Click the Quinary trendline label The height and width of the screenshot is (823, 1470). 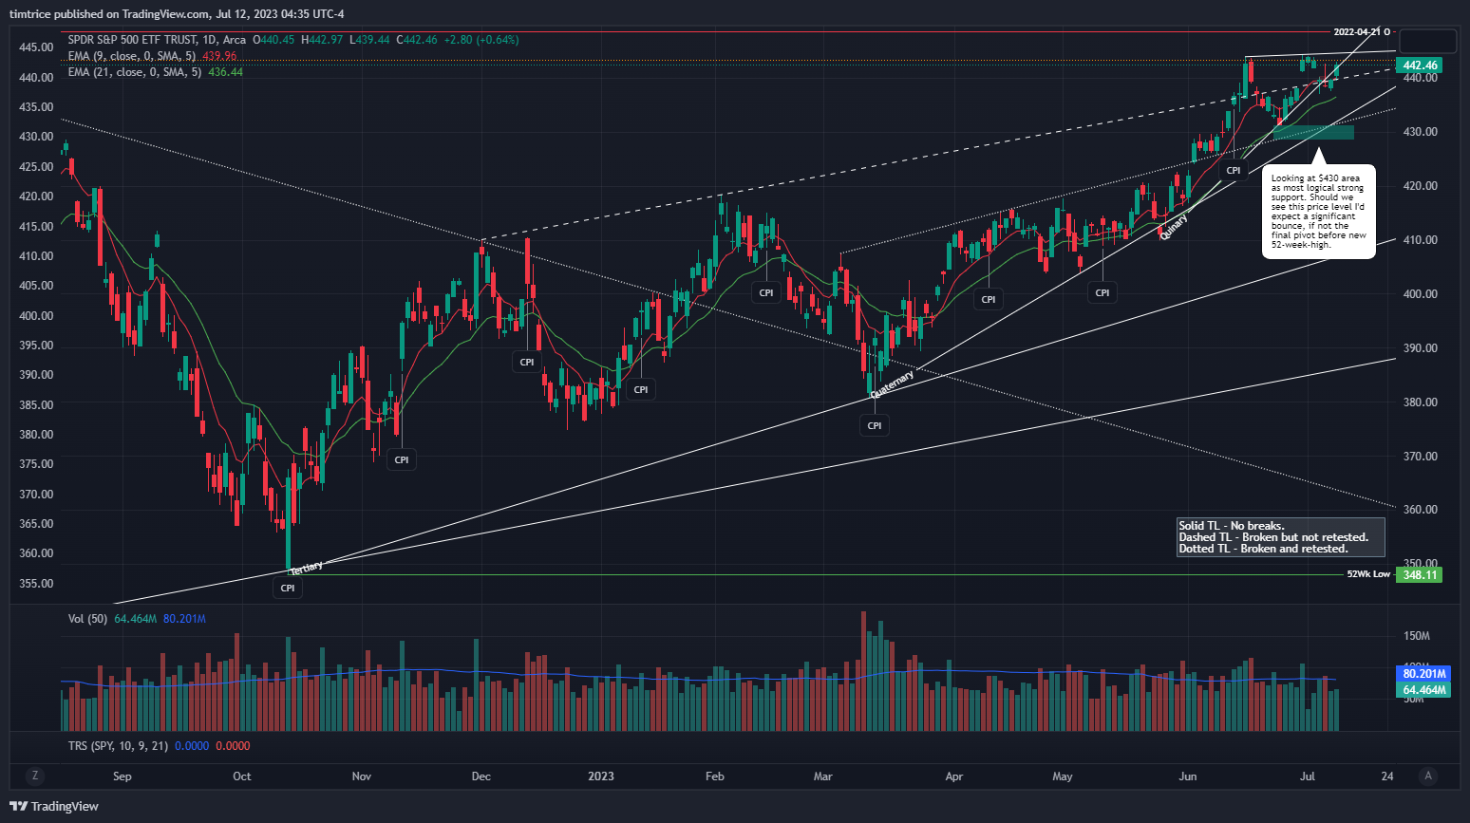[1174, 227]
